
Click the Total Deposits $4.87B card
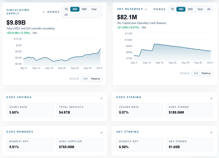[x=80, y=110]
